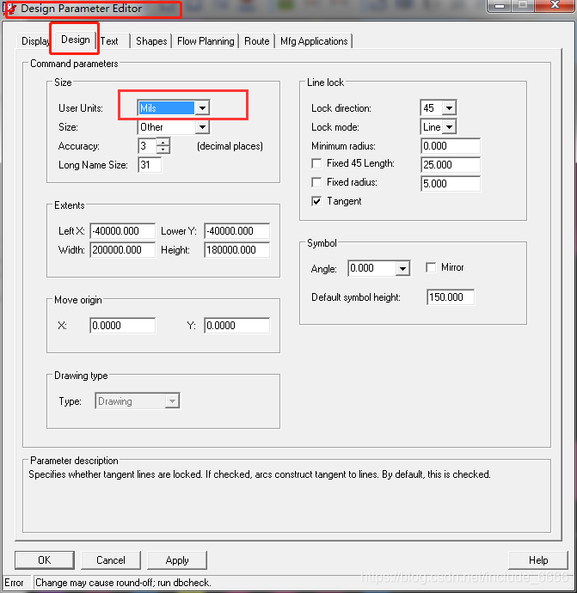Enable the Mirror checkbox

point(431,267)
